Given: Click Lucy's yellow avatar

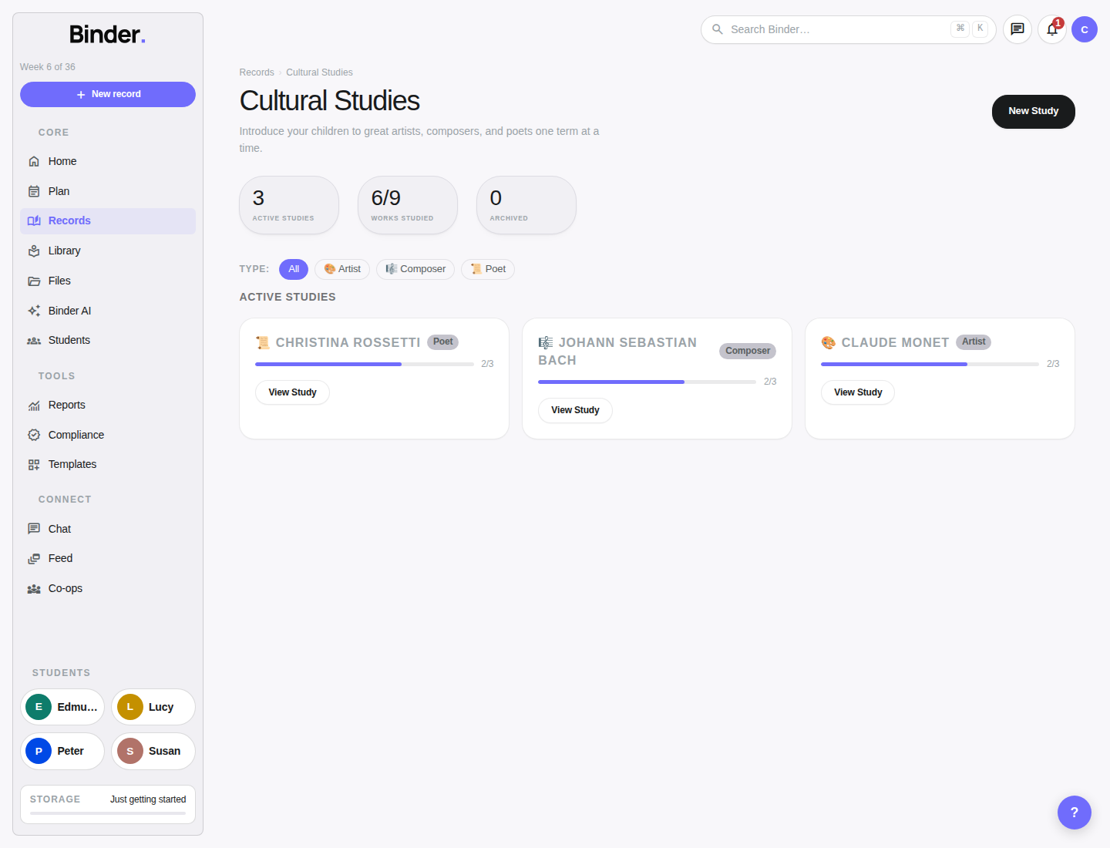Looking at the screenshot, I should pos(130,707).
